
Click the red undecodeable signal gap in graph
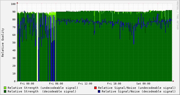[x=38, y=65]
